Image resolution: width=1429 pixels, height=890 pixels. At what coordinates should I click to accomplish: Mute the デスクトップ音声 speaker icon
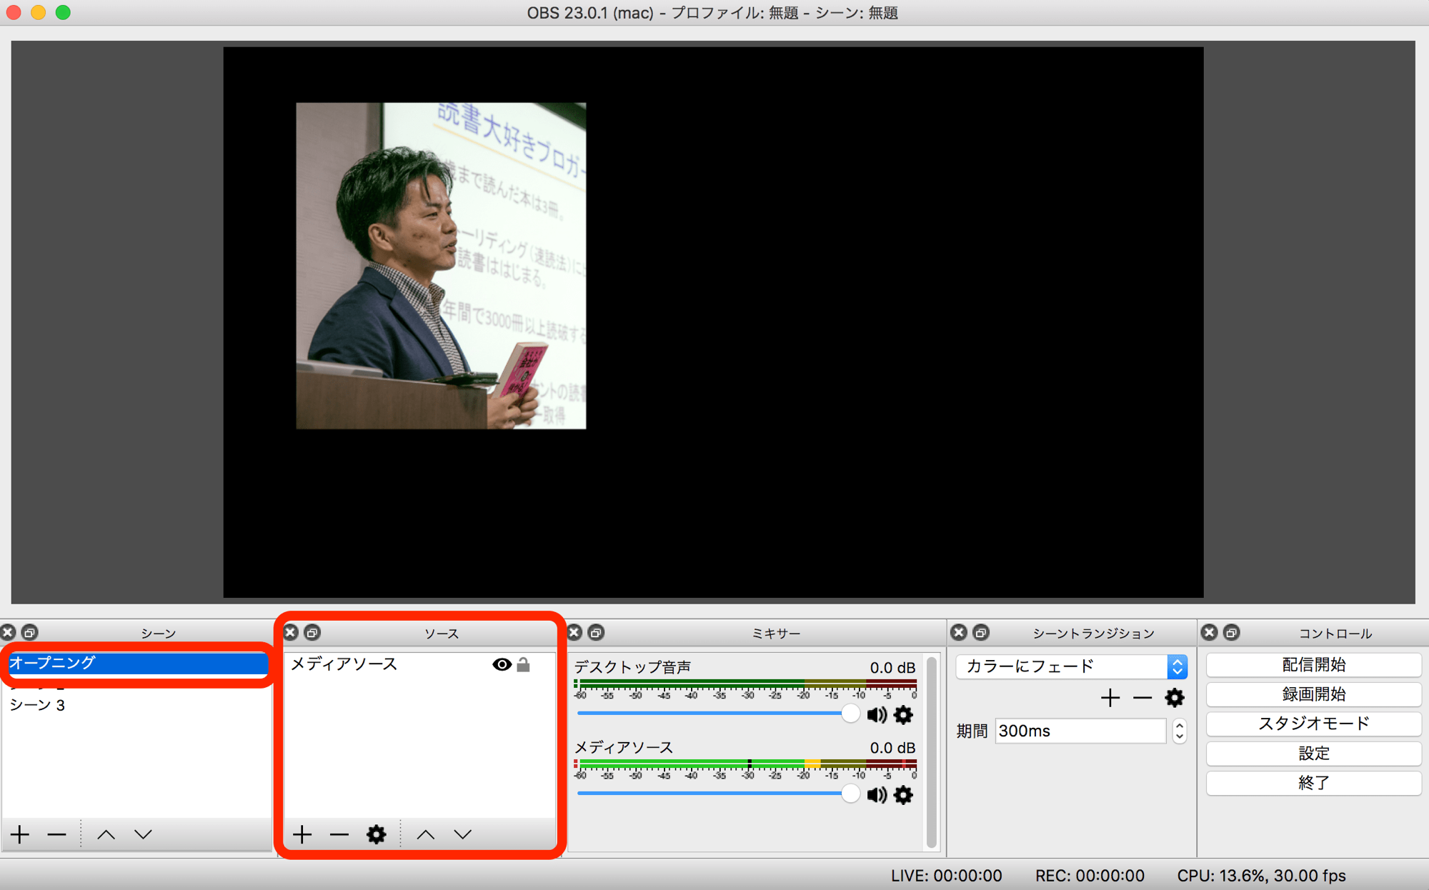[877, 715]
